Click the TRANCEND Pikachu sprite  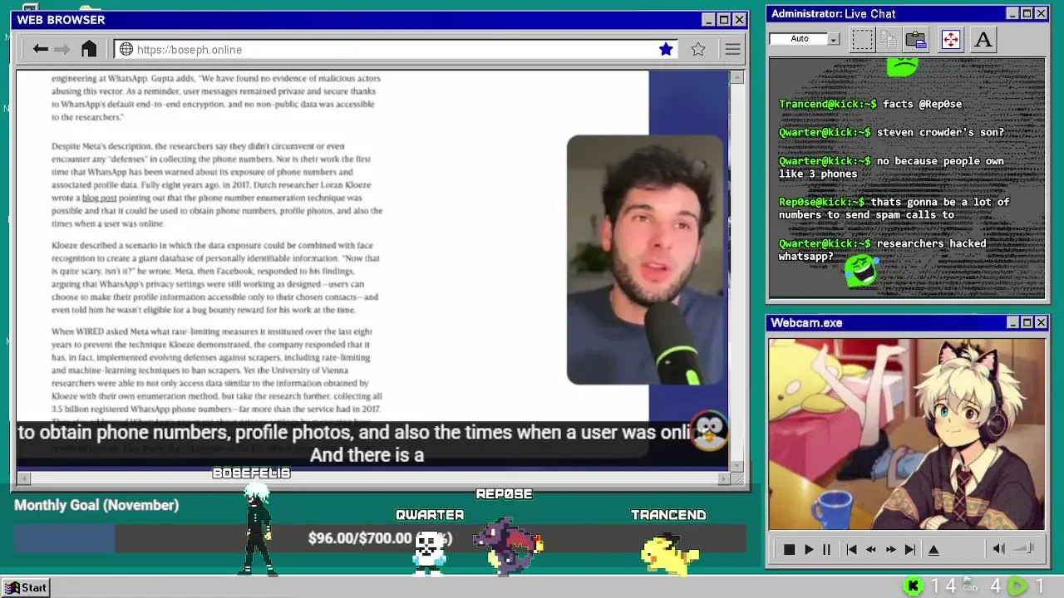[669, 552]
